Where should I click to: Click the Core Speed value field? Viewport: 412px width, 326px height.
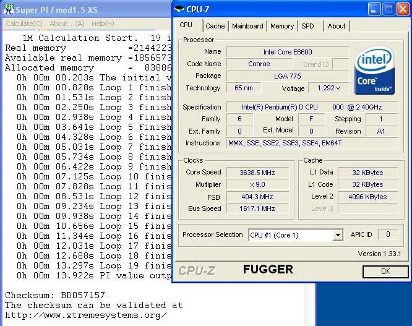tap(259, 173)
